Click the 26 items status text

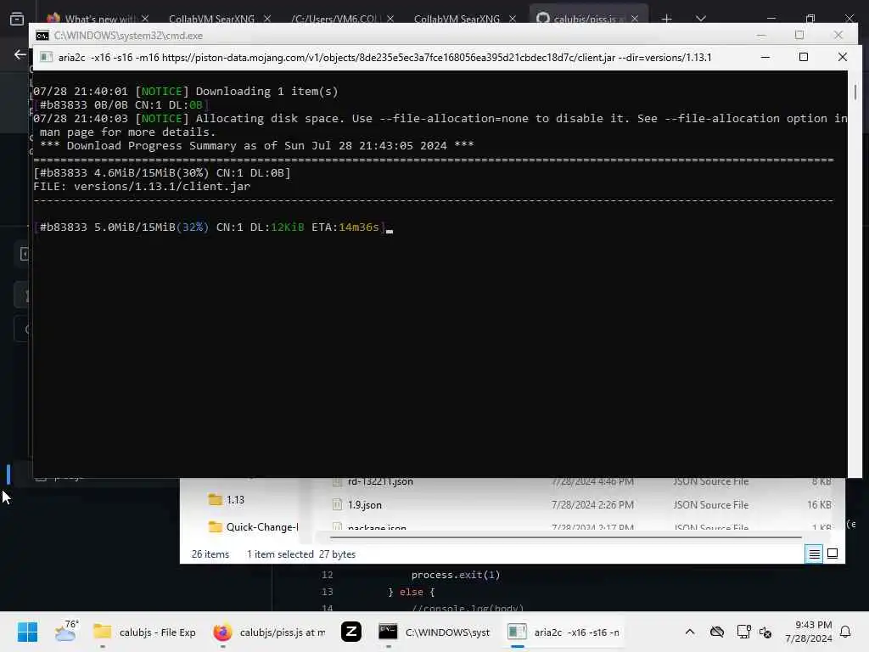tap(210, 554)
